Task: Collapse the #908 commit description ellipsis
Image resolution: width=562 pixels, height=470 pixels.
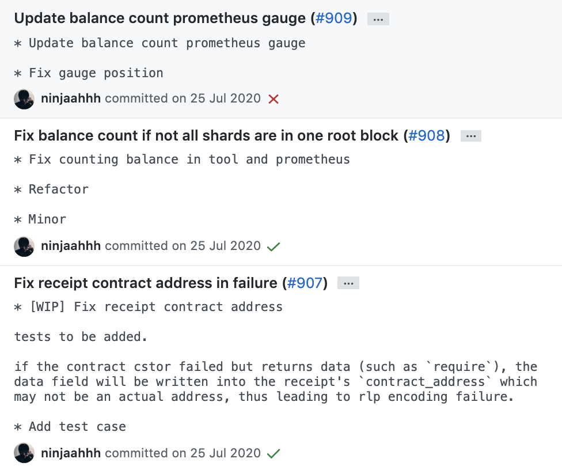Action: coord(471,137)
